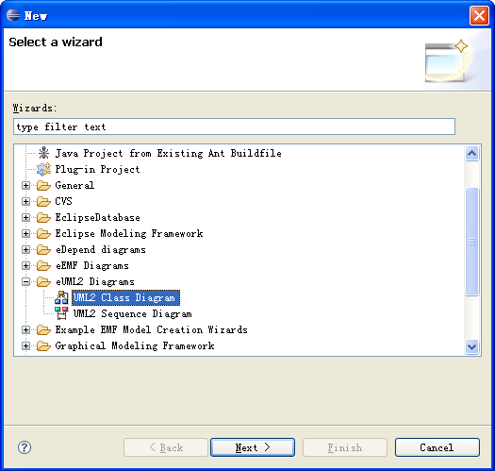Collapse the eUML2 Diagrams node
This screenshot has width=495, height=471.
(25, 281)
